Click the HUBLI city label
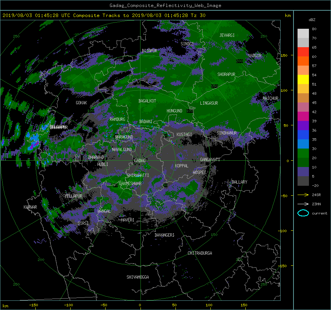The width and height of the screenshot is (331, 310). click(103, 164)
